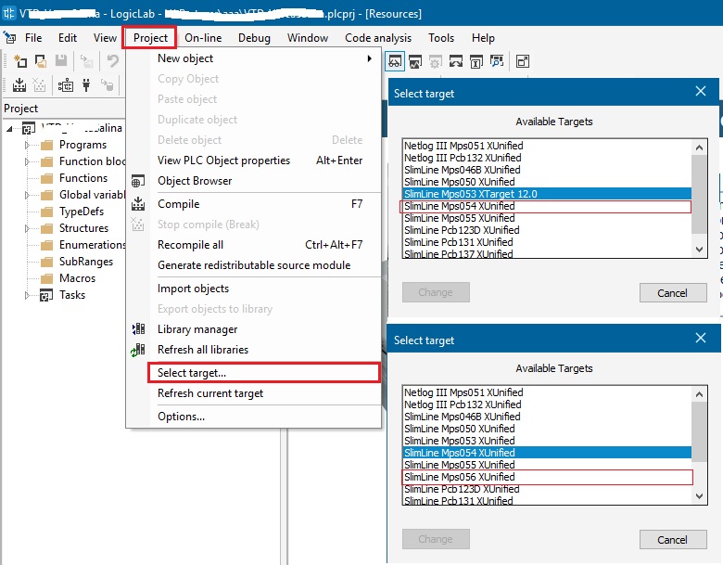Click the project root node icon in tree
Viewport: 723px width, 565px height.
tap(29, 128)
